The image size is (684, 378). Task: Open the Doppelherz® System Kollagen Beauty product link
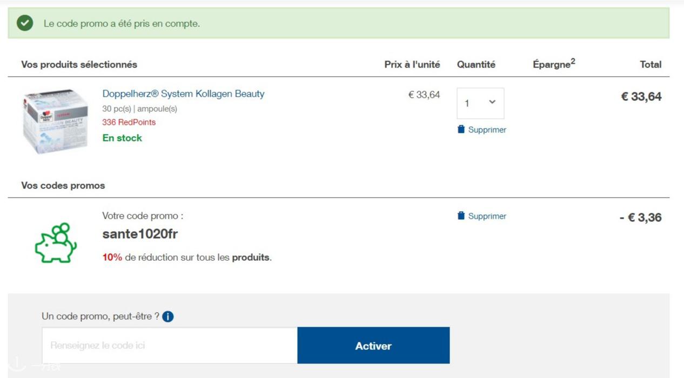(183, 94)
